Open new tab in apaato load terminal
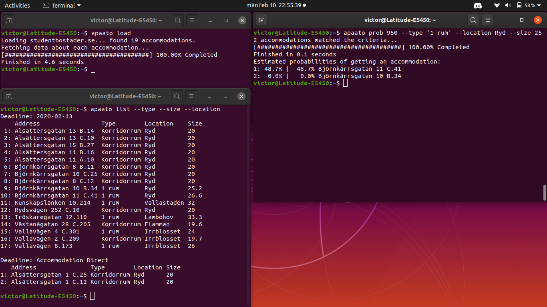 point(9,20)
